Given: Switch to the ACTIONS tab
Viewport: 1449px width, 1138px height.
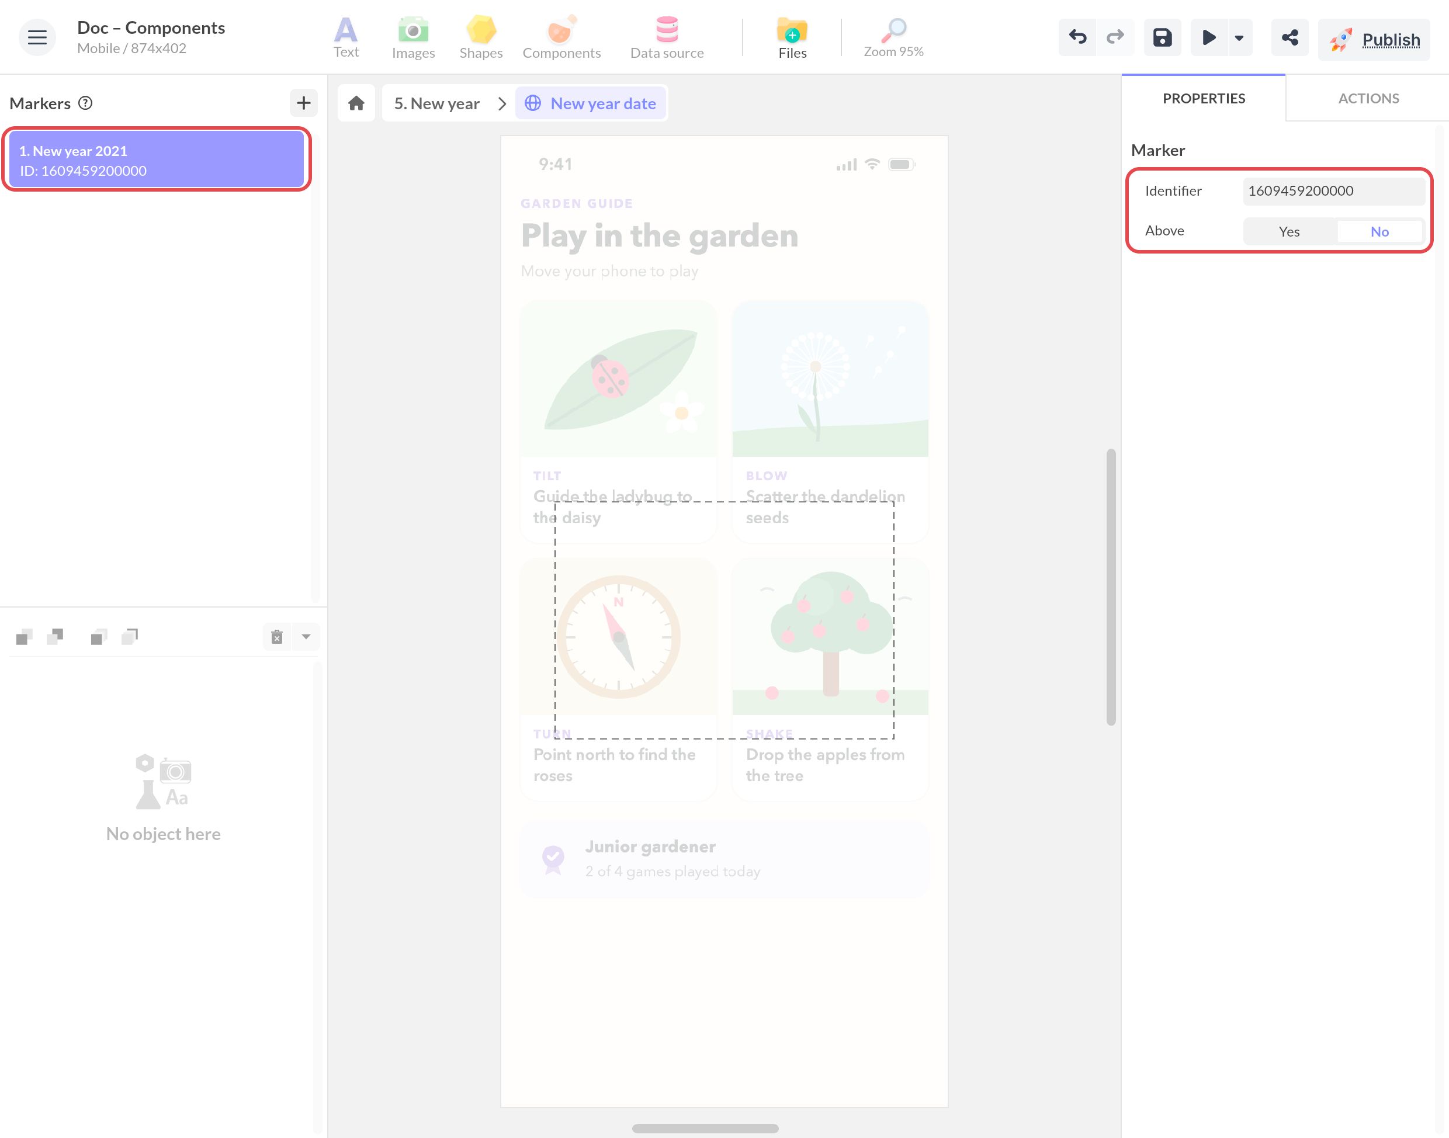Looking at the screenshot, I should 1368,99.
